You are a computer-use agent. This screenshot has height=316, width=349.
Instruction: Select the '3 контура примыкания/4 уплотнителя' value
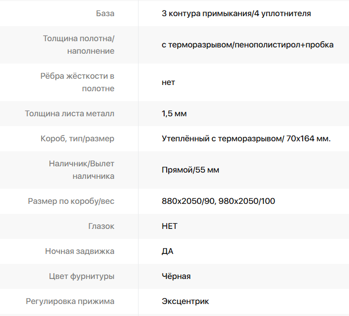click(x=236, y=14)
